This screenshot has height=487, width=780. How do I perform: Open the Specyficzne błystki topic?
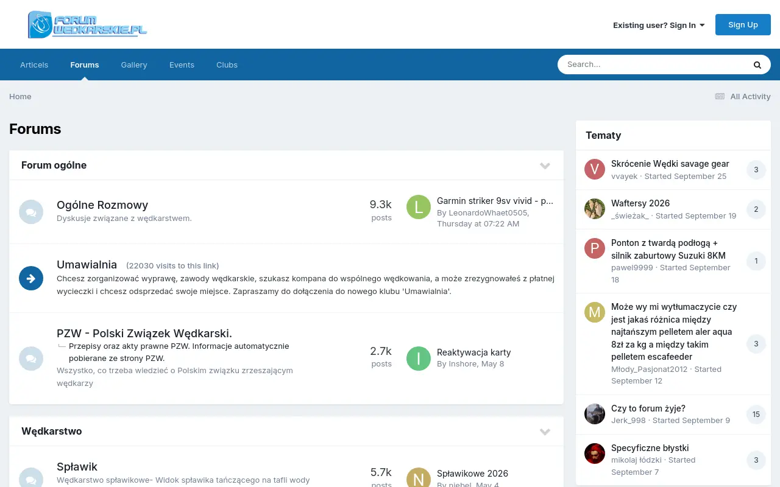pos(650,448)
